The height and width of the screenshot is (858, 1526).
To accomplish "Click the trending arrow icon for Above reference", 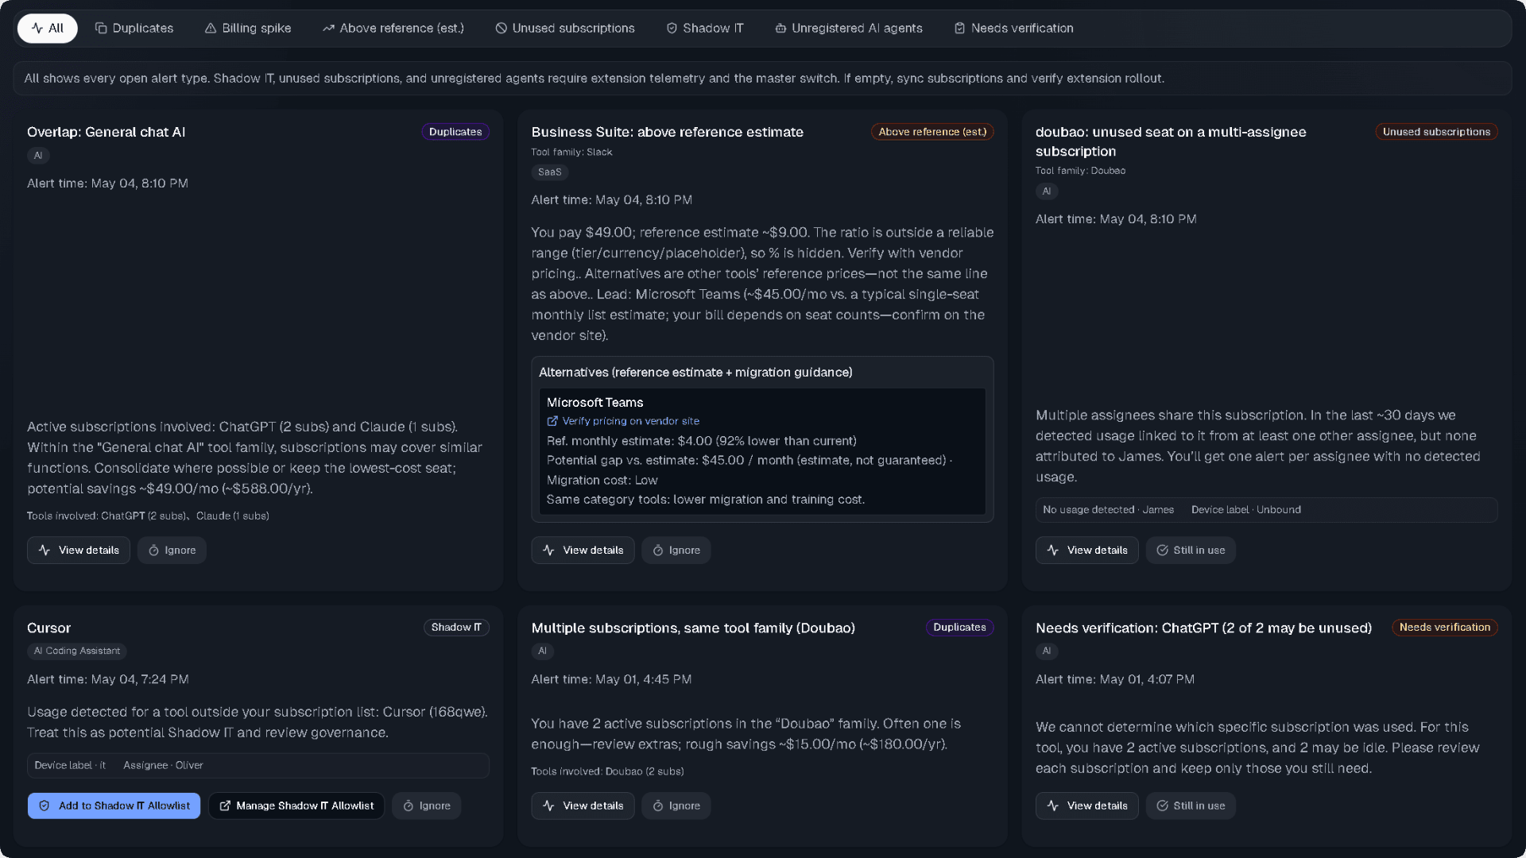I will point(328,29).
